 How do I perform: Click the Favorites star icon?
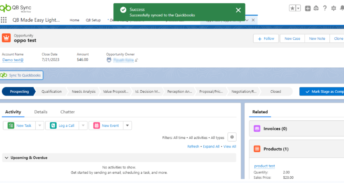coord(292,8)
